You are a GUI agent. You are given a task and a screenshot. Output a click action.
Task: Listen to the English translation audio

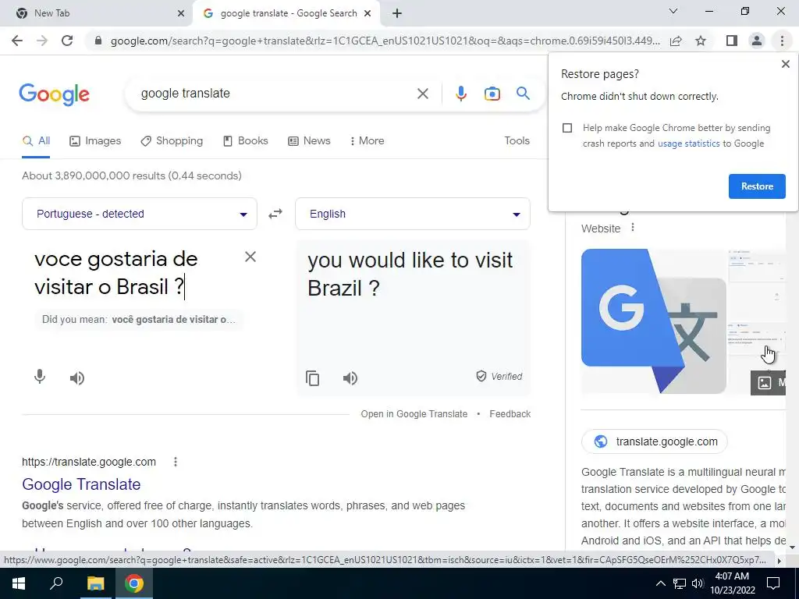point(350,378)
